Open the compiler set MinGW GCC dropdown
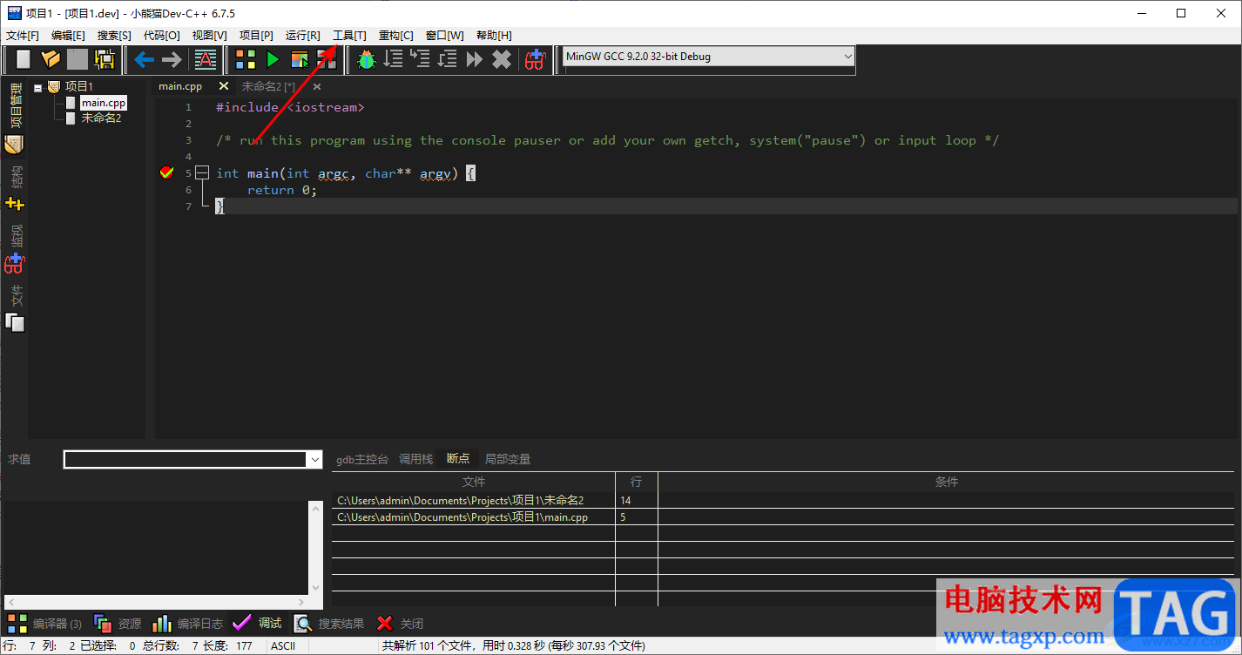The image size is (1242, 655). click(x=708, y=57)
